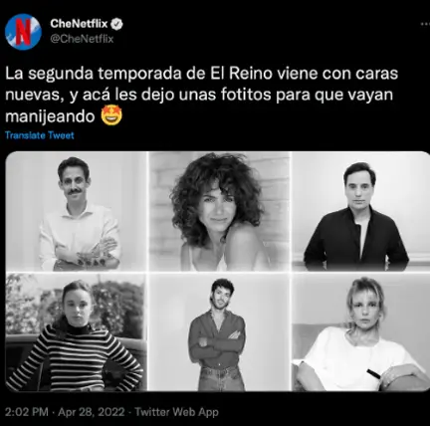The height and width of the screenshot is (426, 430).
Task: Click the Translate Tweet link
Action: click(x=40, y=135)
